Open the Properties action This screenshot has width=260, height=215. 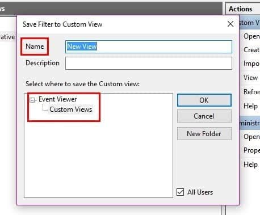coord(251,150)
